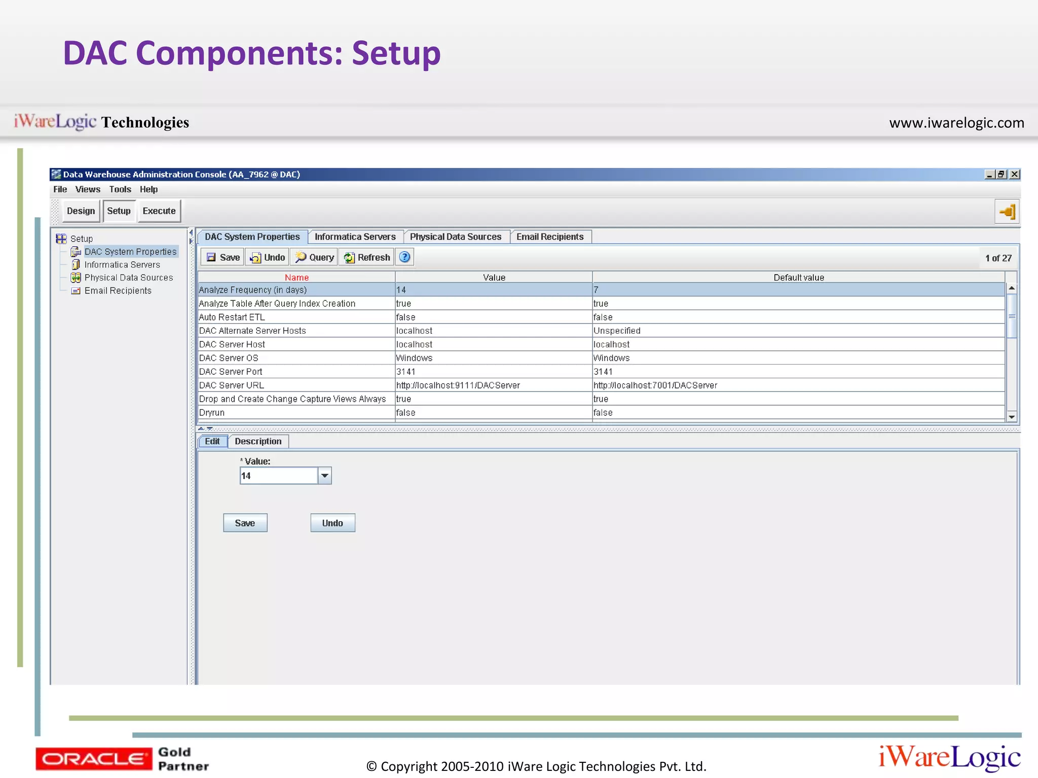
Task: Select the DAC System Properties tab
Action: tap(252, 237)
